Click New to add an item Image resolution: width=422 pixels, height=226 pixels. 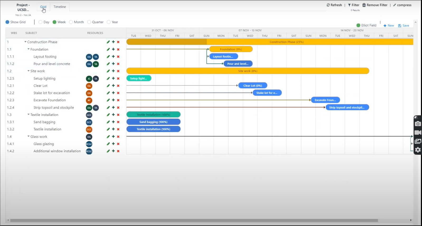click(389, 26)
